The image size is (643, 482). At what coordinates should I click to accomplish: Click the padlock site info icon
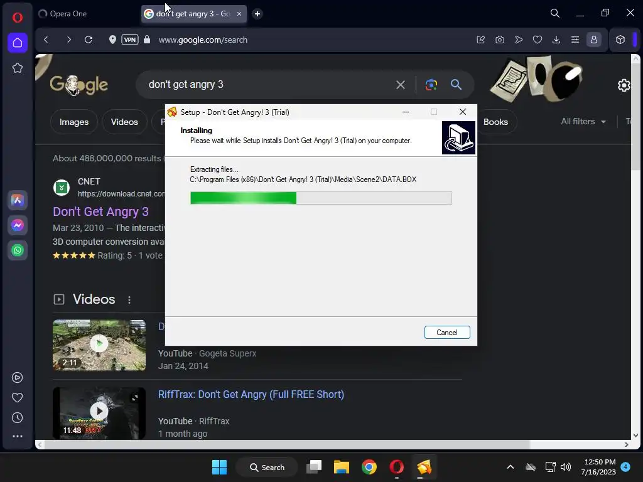(x=147, y=40)
